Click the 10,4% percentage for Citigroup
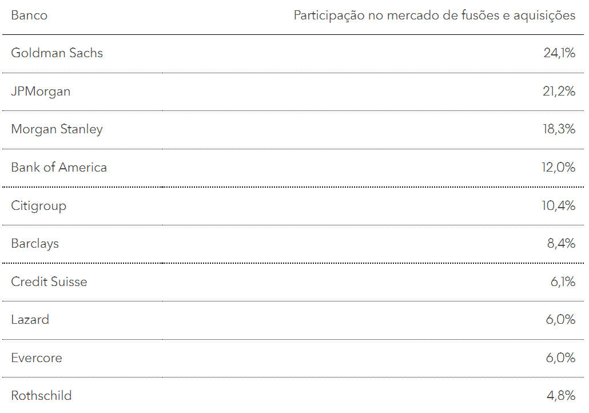 (558, 205)
